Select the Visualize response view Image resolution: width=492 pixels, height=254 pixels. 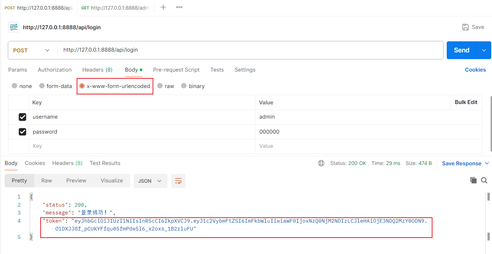112,181
